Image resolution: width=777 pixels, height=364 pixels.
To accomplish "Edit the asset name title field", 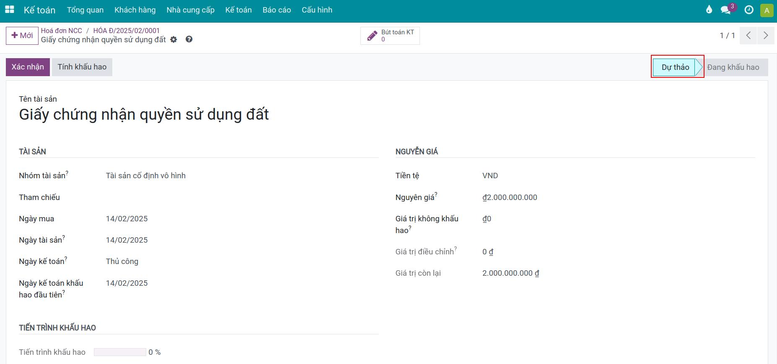I will pyautogui.click(x=144, y=114).
